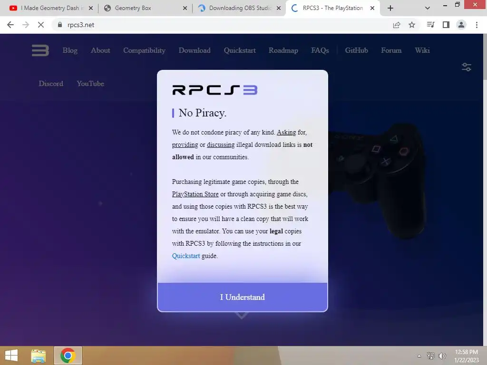Image resolution: width=487 pixels, height=365 pixels.
Task: Click the RPCS3 logo in dialog
Action: point(215,90)
